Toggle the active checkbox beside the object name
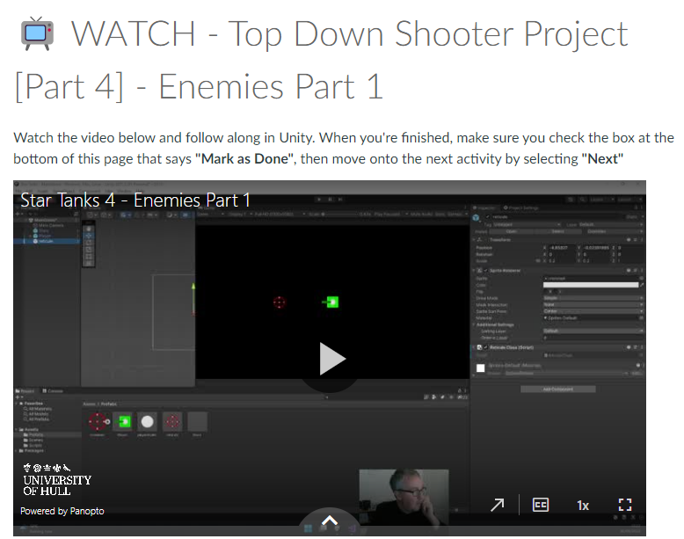The width and height of the screenshot is (684, 539). point(489,217)
